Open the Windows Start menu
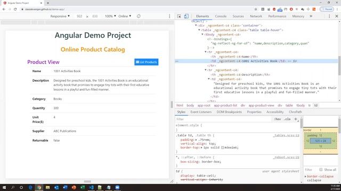The width and height of the screenshot is (341, 191). [x=4, y=187]
